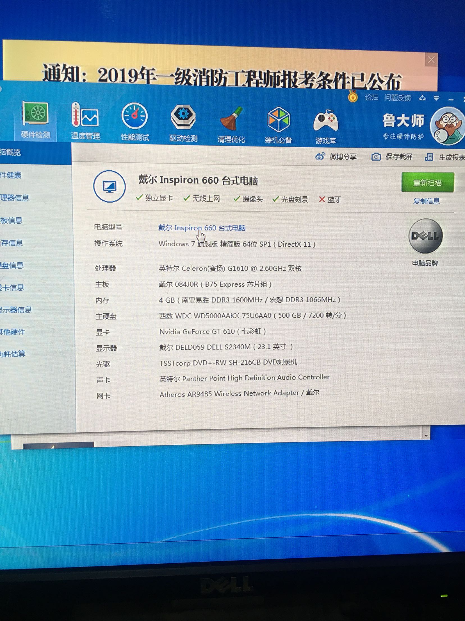Select the 其他硬件 sidebar item

12,332
